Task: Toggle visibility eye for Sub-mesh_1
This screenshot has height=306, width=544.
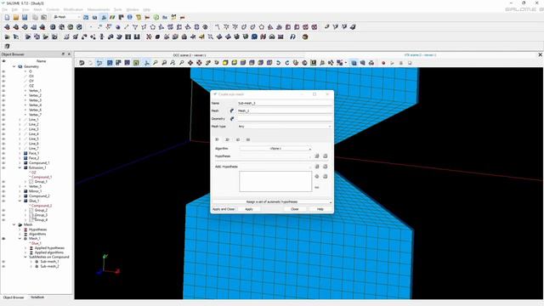Action: [x=3, y=262]
